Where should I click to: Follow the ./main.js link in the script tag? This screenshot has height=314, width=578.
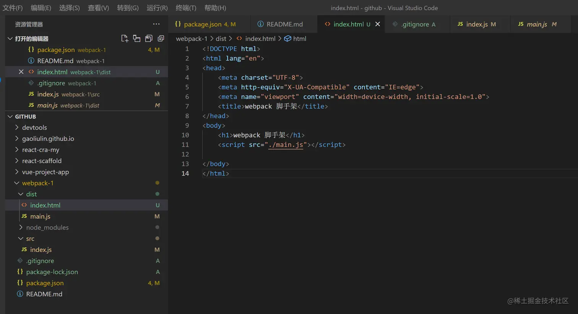coord(286,145)
